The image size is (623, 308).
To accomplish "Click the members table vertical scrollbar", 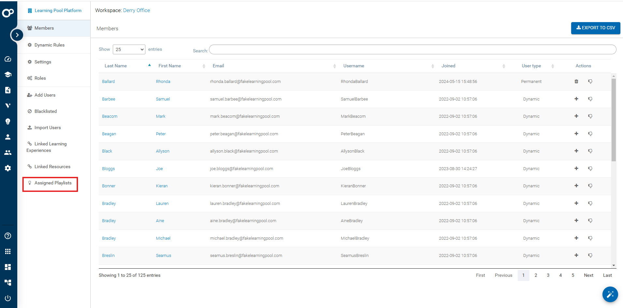I will click(x=614, y=120).
